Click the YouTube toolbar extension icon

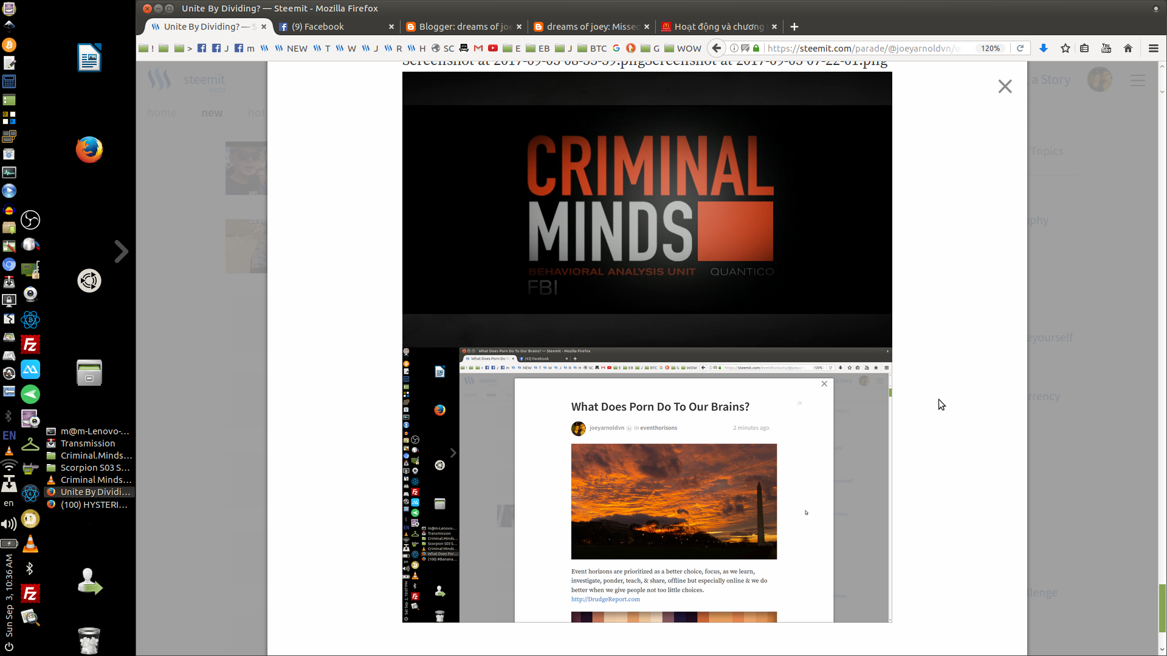[x=1106, y=48]
